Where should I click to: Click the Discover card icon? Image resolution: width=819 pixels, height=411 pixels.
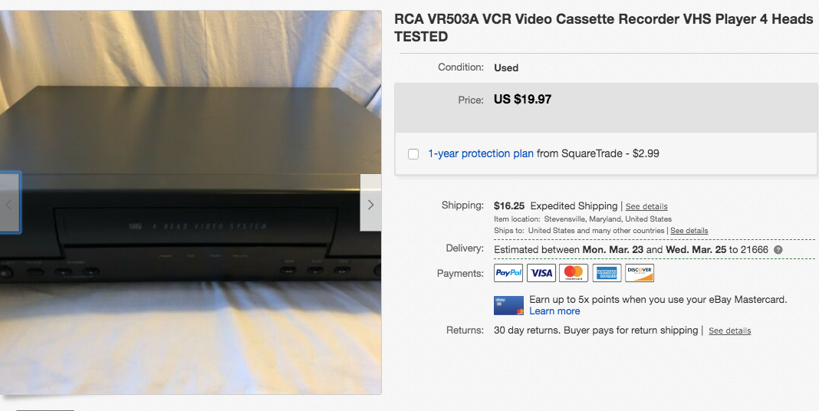[x=640, y=273]
